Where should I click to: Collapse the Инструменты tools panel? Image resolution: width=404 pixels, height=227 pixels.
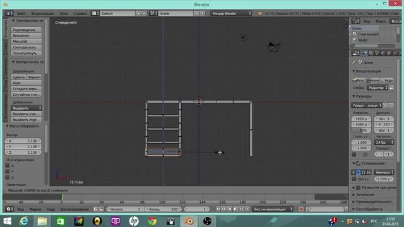click(13, 62)
